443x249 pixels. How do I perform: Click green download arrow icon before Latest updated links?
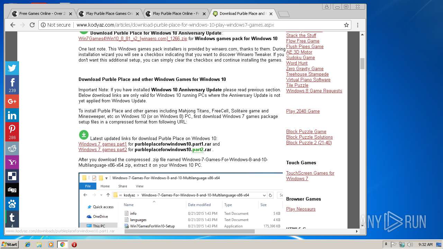tap(84, 135)
